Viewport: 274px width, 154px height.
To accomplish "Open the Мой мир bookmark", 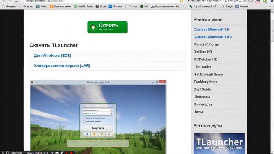I will click(x=116, y=6).
